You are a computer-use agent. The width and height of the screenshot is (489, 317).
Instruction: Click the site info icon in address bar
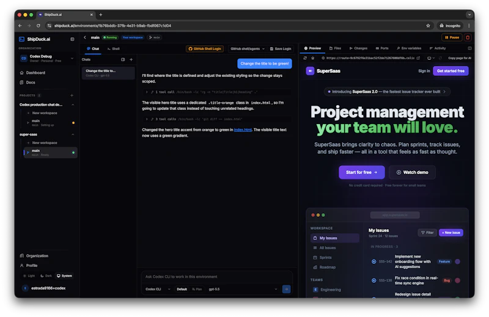tap(50, 26)
